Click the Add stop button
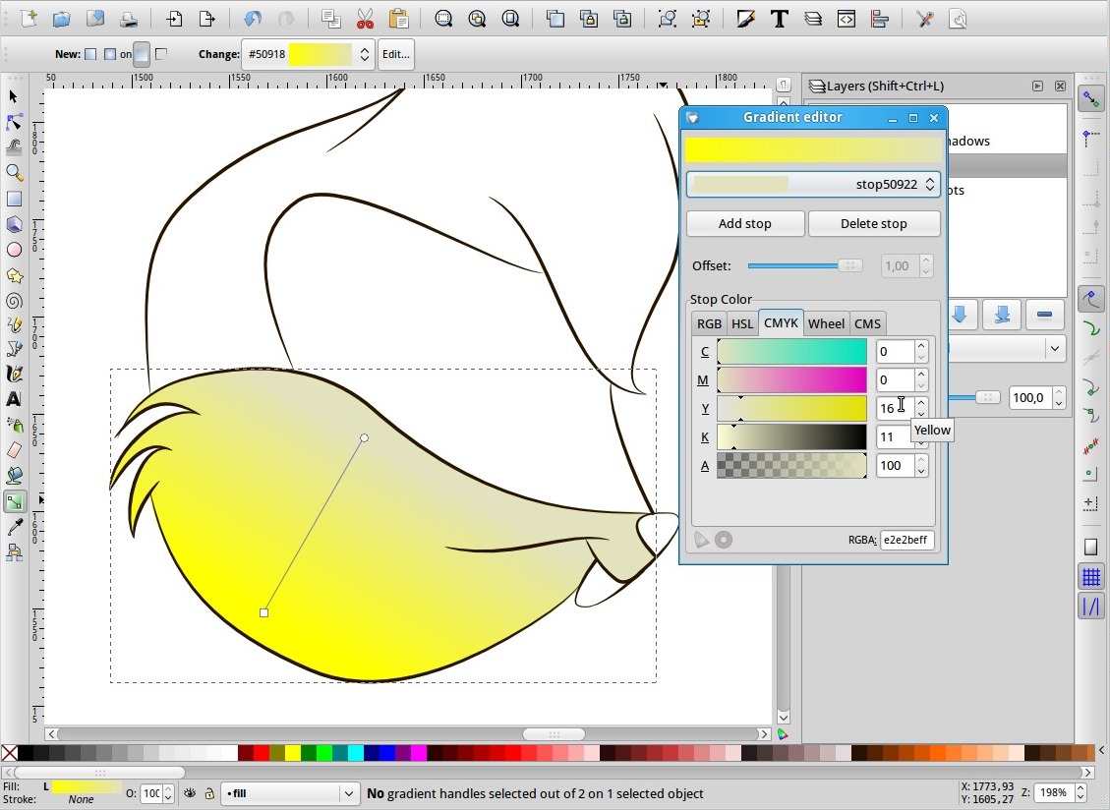1110x810 pixels. pyautogui.click(x=744, y=223)
